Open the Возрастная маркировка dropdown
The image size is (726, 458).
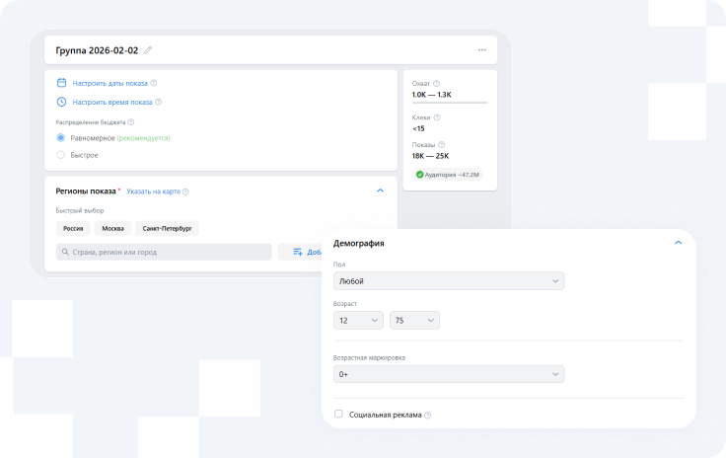pyautogui.click(x=449, y=374)
